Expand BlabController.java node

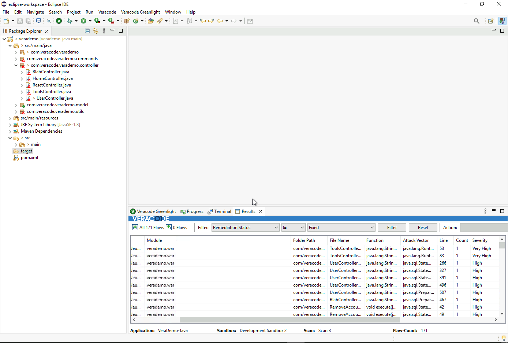tap(22, 72)
